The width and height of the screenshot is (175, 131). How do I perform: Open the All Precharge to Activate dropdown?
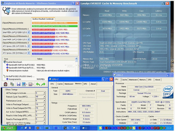point(44,93)
